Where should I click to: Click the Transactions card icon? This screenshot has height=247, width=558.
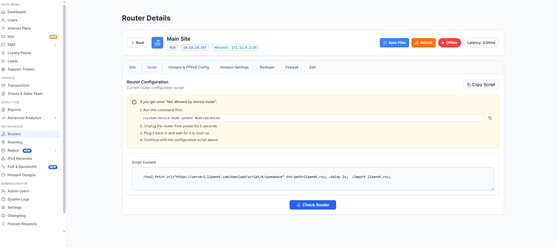(3, 85)
